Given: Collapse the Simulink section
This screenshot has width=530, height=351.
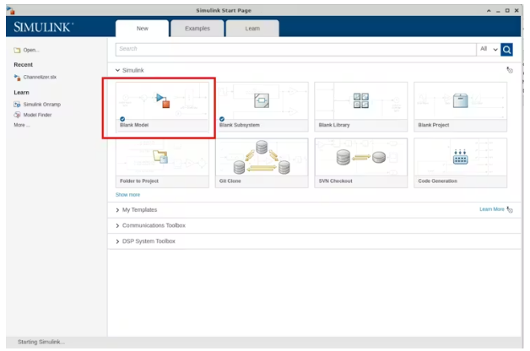Looking at the screenshot, I should [x=118, y=70].
